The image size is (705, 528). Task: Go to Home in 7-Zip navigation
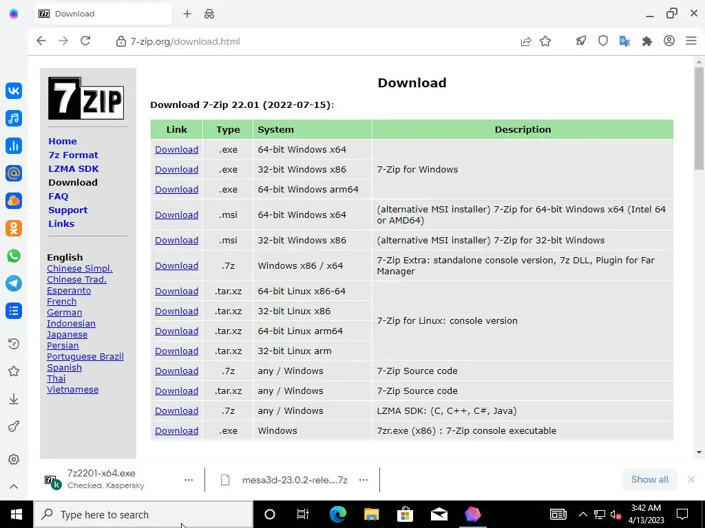(63, 141)
